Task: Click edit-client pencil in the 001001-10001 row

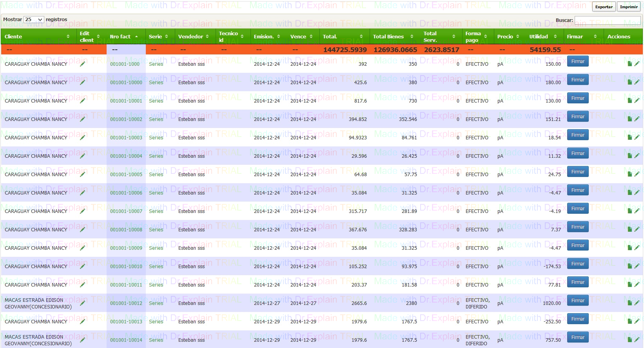Action: 82,101
